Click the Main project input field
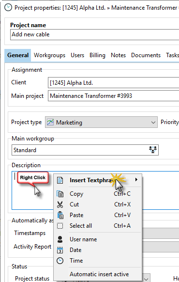Screen dimensions: 179x282 coord(114,96)
